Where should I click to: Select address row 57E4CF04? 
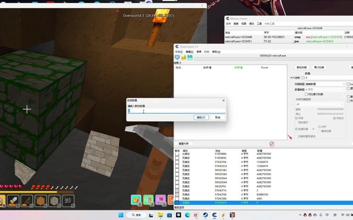263,162
